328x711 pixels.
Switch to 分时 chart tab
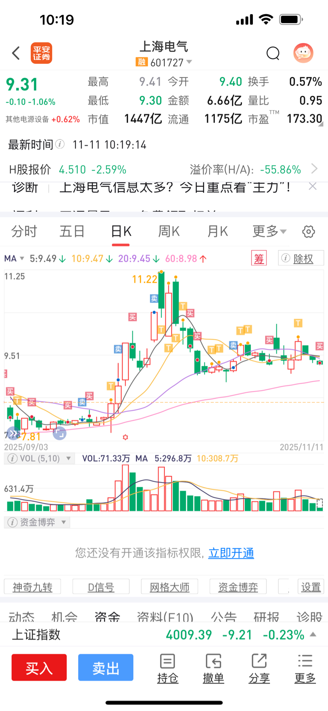coord(24,231)
